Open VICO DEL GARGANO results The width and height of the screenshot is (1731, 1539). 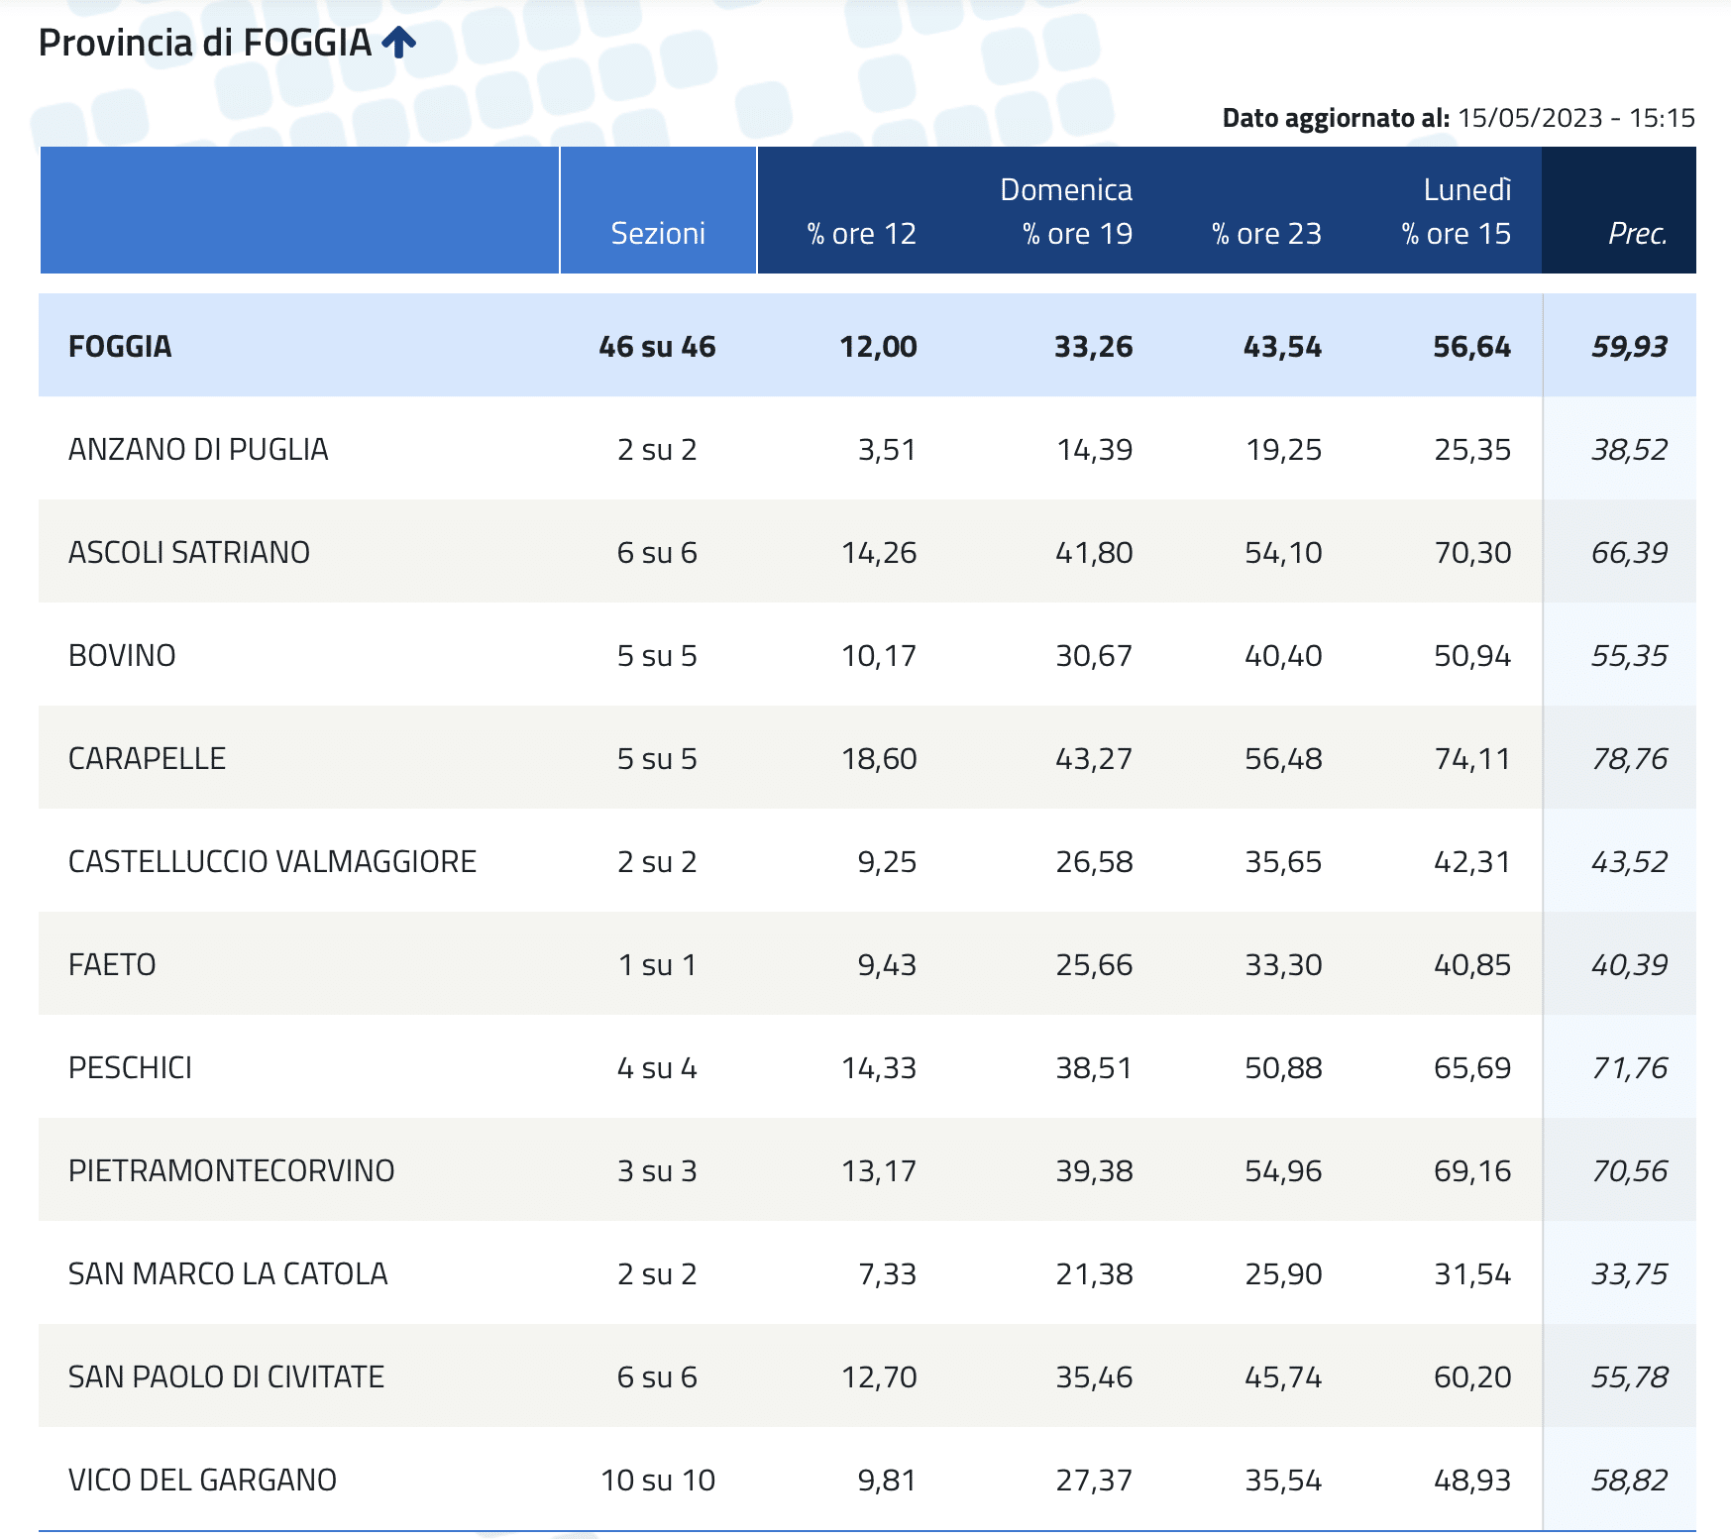(202, 1480)
